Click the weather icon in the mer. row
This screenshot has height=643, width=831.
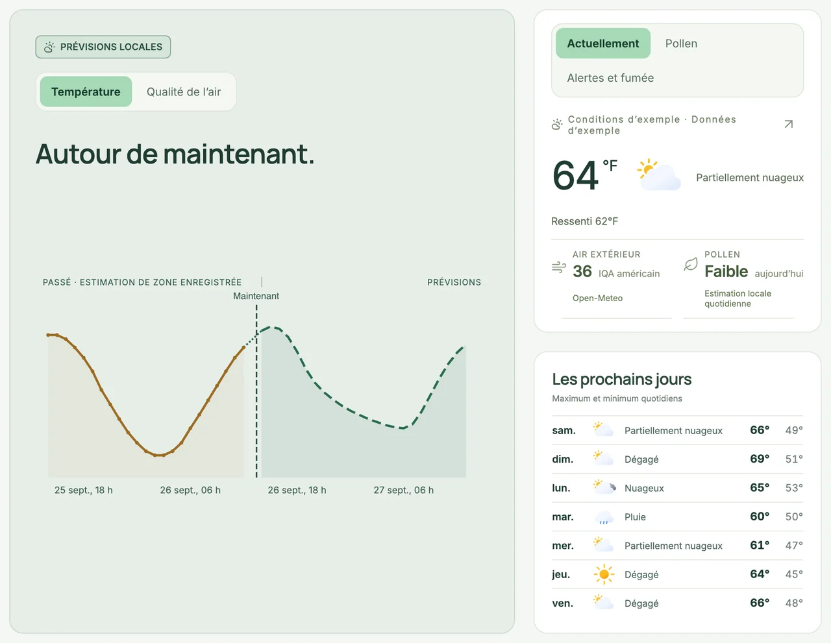click(603, 544)
